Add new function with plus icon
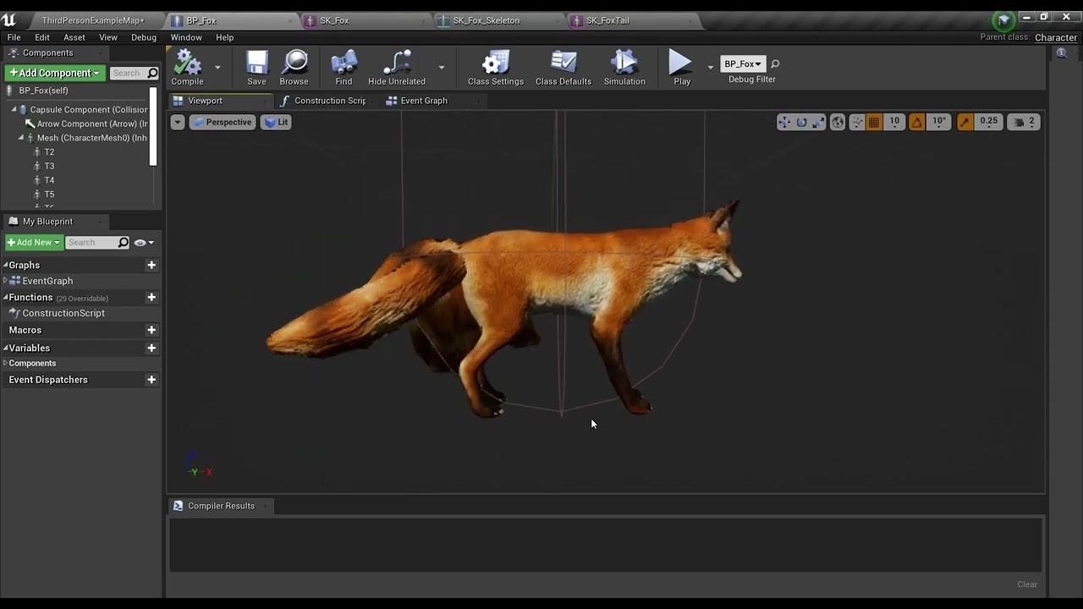The width and height of the screenshot is (1083, 609). [x=151, y=298]
